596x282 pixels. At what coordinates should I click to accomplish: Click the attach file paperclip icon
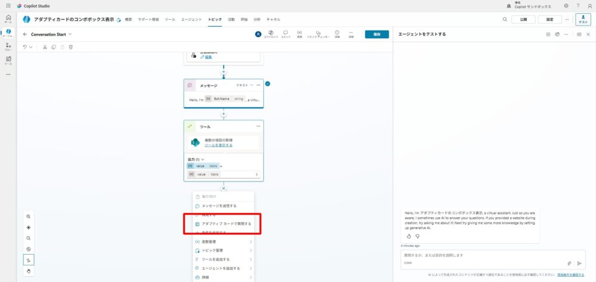[569, 263]
